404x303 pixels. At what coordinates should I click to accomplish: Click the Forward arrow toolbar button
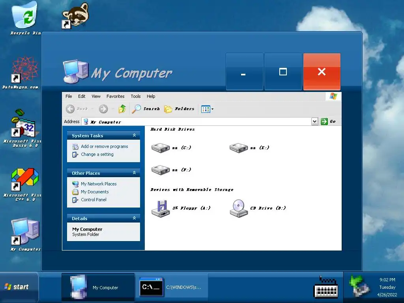pos(103,109)
